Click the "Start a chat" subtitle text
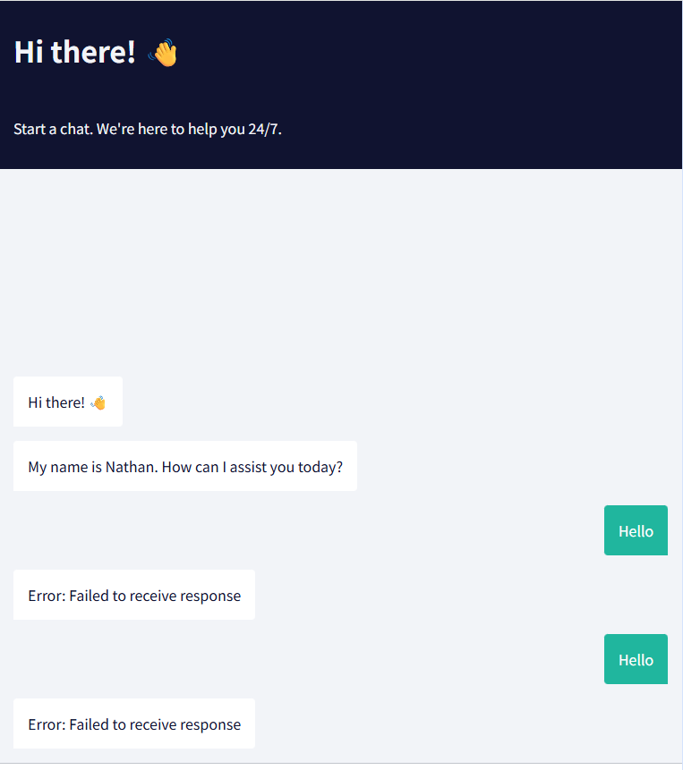The width and height of the screenshot is (683, 770). [x=52, y=129]
